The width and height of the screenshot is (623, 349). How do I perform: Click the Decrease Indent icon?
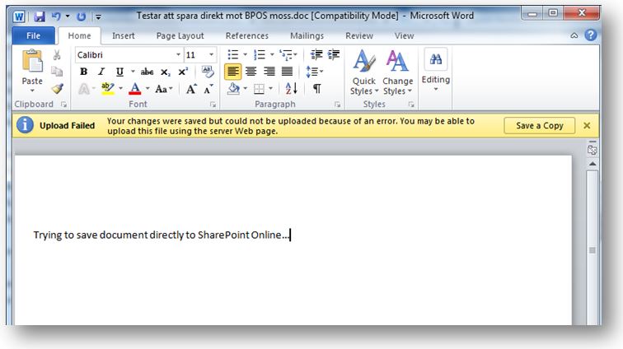pos(316,54)
